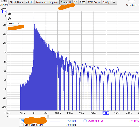This screenshot has width=139, height=127.
Task: Switch to the Clarity tab
Action: pyautogui.click(x=106, y=2)
